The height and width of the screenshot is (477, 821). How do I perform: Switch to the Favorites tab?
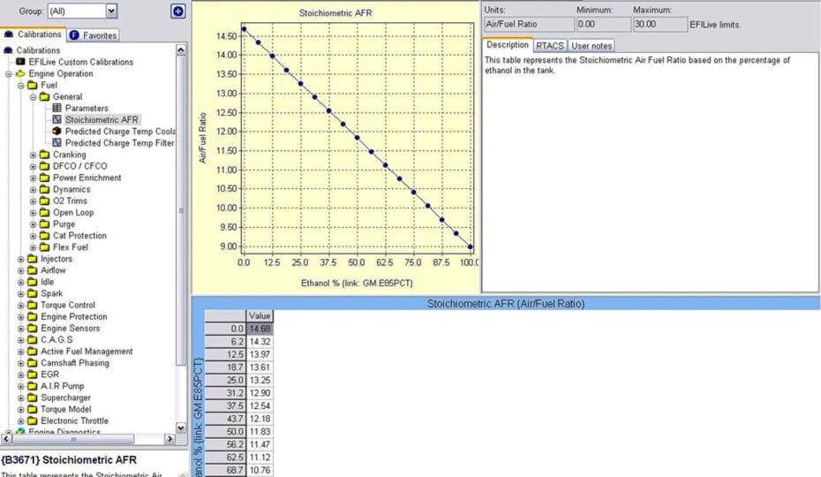pos(94,35)
